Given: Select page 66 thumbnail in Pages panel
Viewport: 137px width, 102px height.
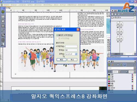Looking at the screenshot, I should click(x=118, y=38).
